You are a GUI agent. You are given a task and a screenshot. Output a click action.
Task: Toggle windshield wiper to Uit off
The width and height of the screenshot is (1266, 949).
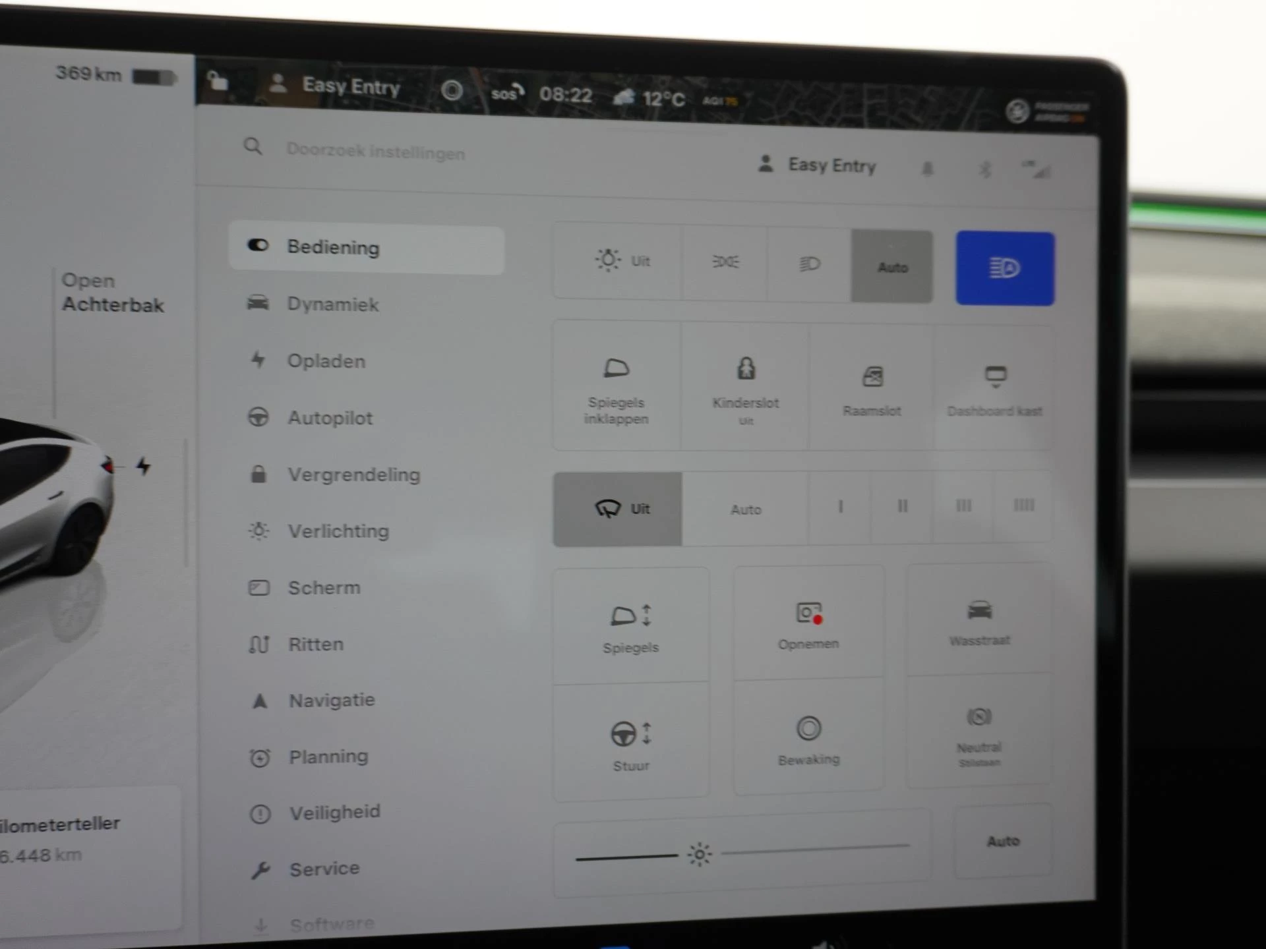618,509
